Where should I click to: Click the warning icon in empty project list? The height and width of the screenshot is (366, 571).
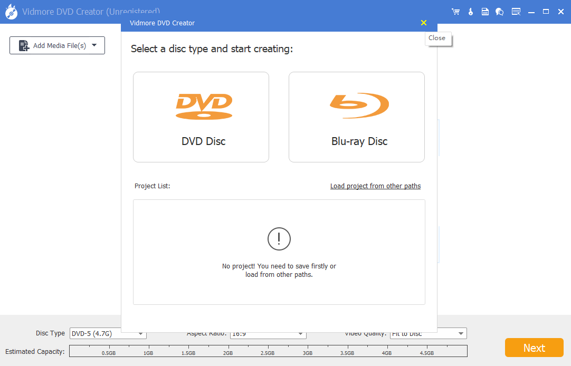(279, 239)
